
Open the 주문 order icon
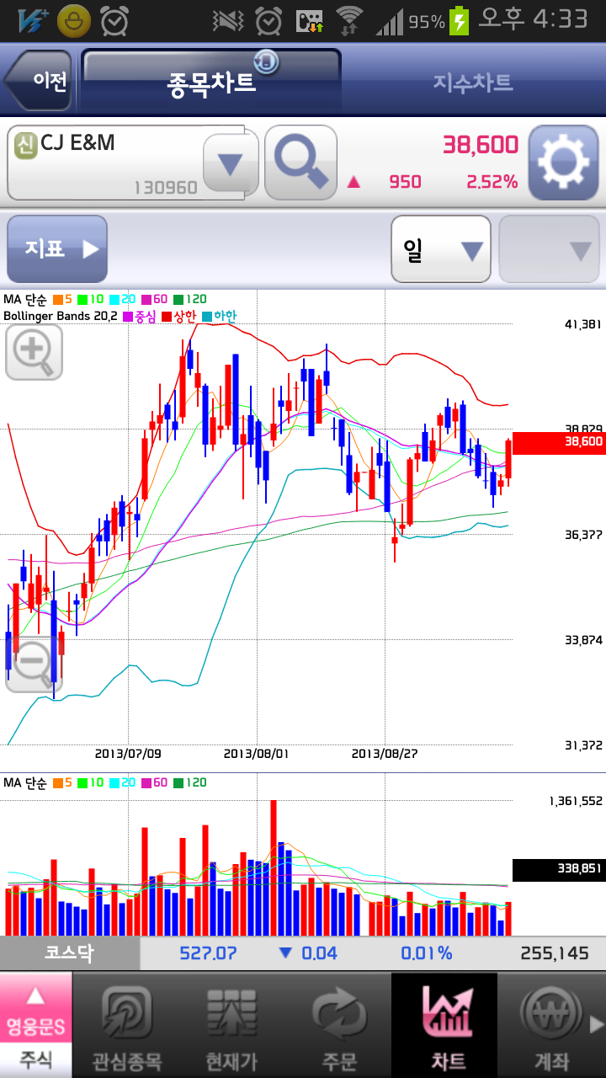338,1025
